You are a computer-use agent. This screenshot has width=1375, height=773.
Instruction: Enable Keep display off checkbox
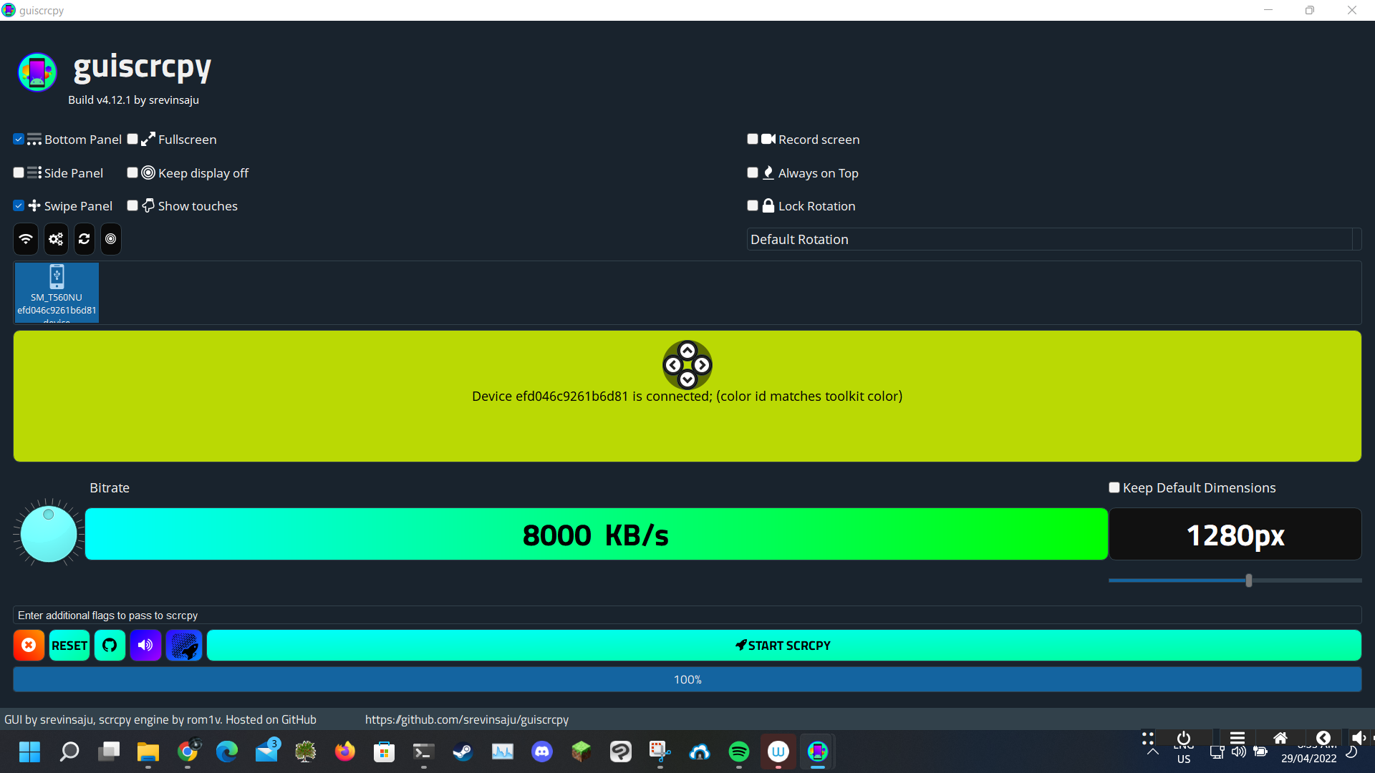pyautogui.click(x=132, y=173)
